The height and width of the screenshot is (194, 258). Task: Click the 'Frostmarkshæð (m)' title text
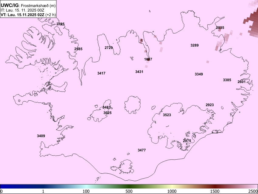38,5
